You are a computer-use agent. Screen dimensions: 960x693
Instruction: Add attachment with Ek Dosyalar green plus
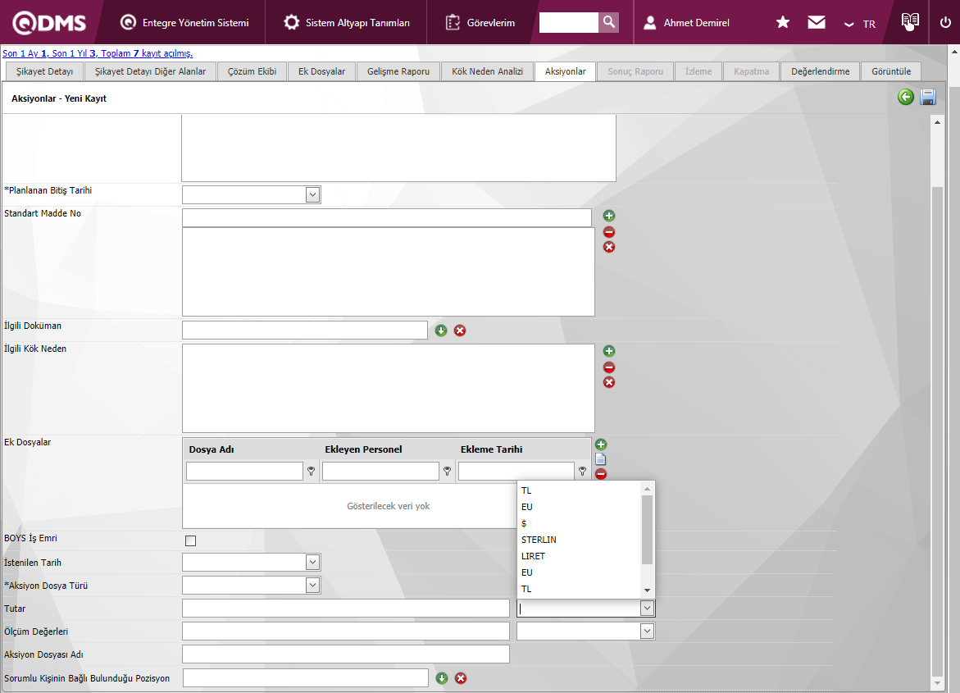601,445
